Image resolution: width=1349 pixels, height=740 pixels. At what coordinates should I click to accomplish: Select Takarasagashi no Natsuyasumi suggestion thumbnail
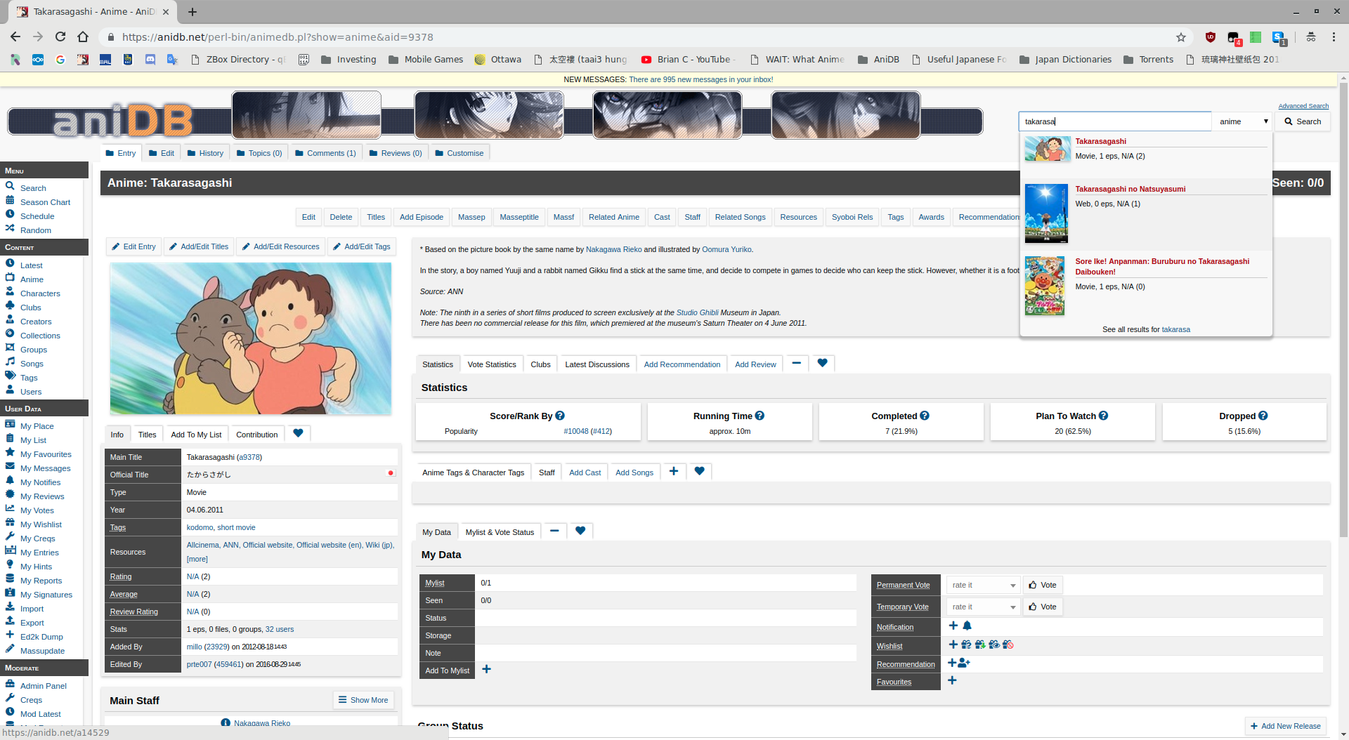[x=1046, y=213]
